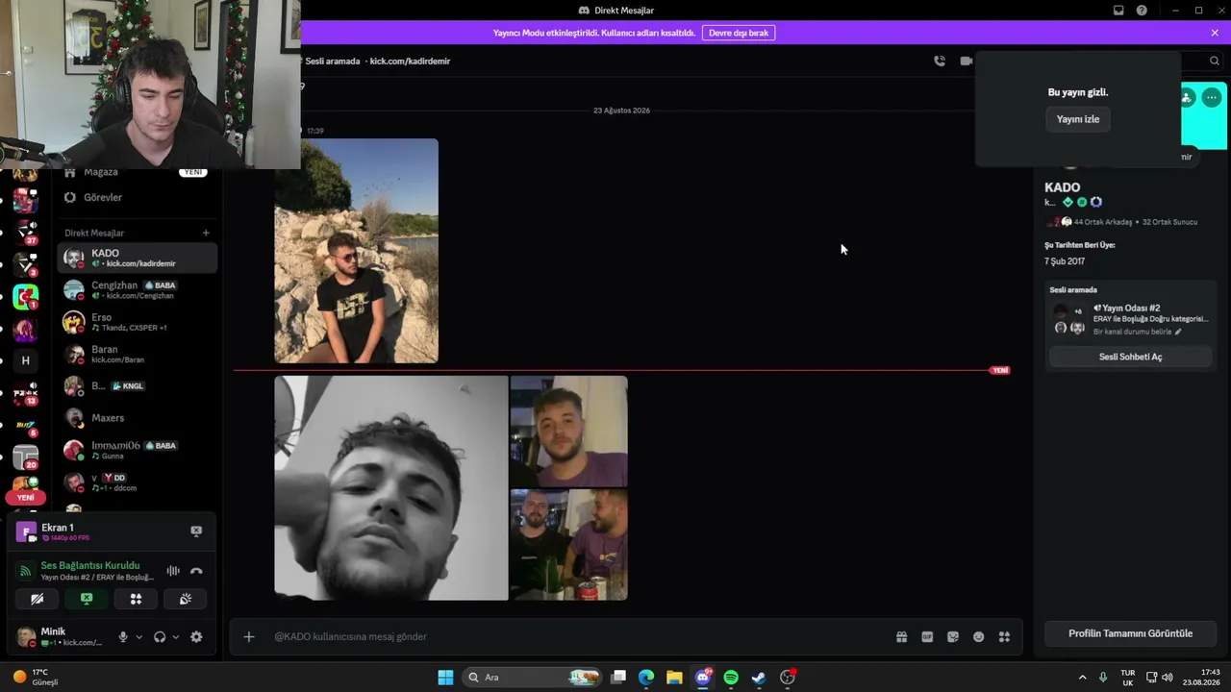
Task: Dismiss the Streamer Mode banner
Action: (x=1215, y=33)
